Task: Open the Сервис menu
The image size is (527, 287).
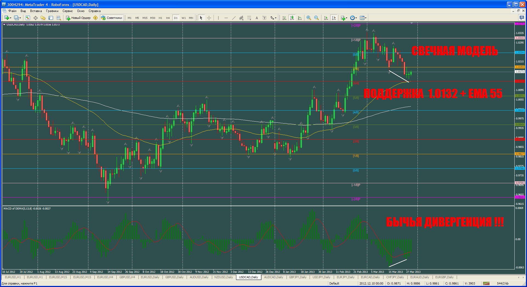Action: pos(68,11)
